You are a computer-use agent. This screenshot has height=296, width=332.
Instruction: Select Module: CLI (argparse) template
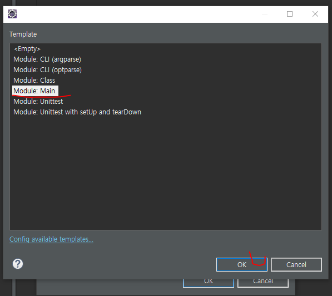47,59
